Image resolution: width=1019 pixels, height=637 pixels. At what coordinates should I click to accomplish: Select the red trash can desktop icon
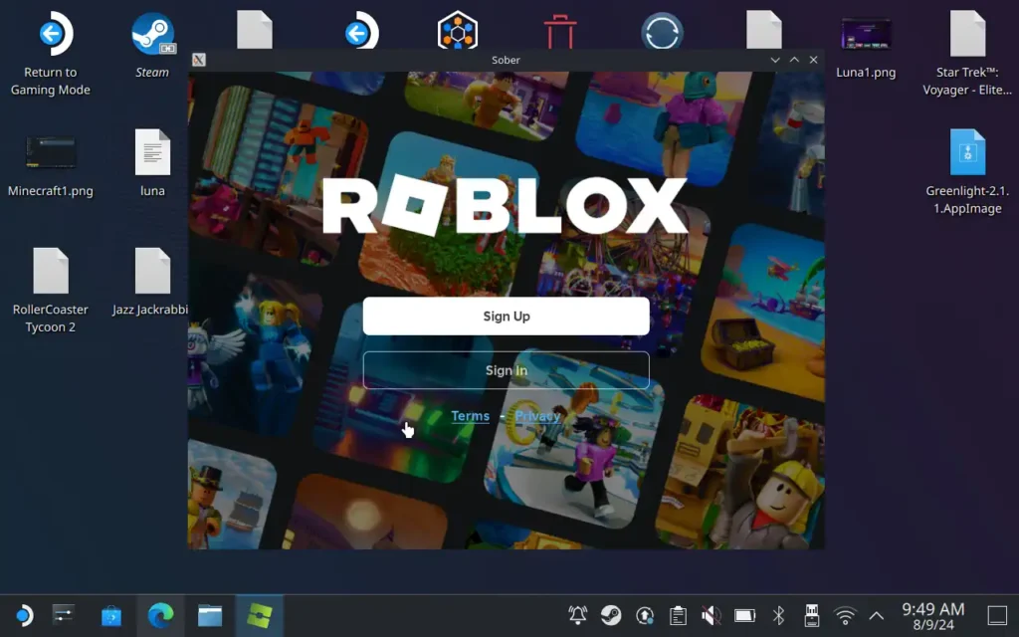(x=560, y=31)
